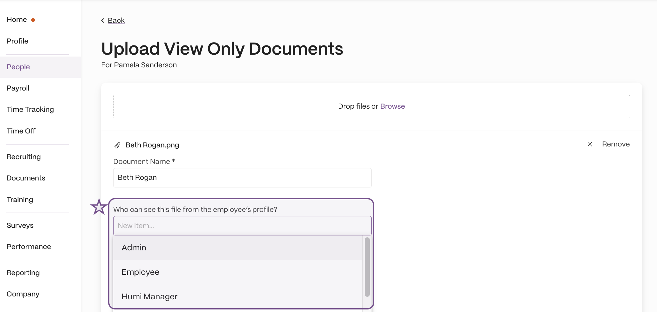
Task: Click the back chevron arrow icon
Action: click(x=103, y=21)
